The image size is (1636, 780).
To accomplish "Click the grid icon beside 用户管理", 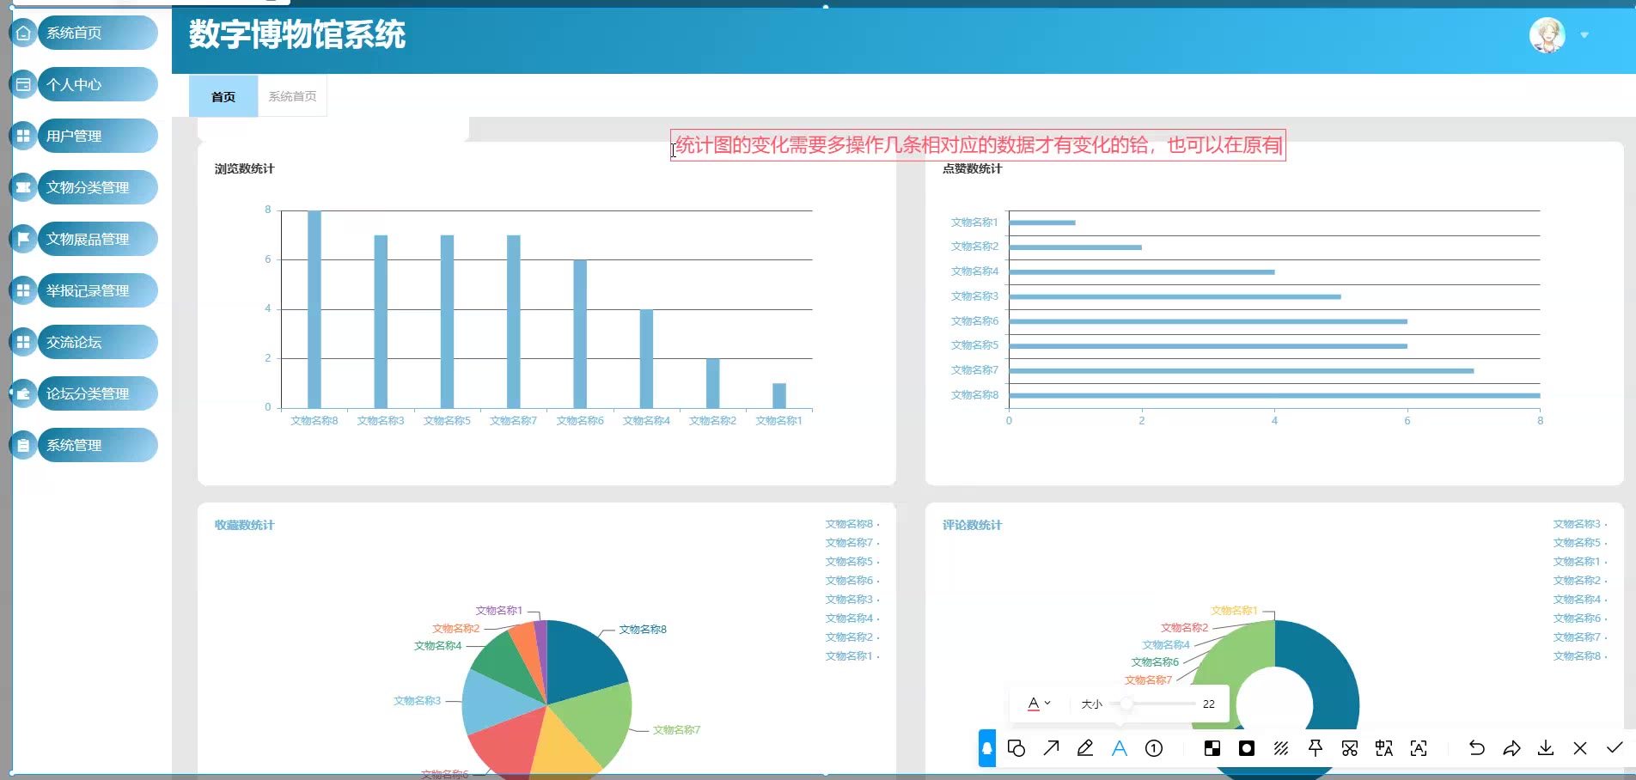I will pos(23,136).
